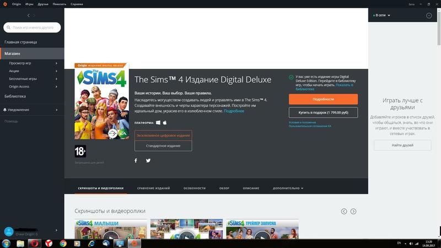Viewport: 441px width, 248px height.
Task: Click the user avatar in the sidebar
Action: click(9, 231)
